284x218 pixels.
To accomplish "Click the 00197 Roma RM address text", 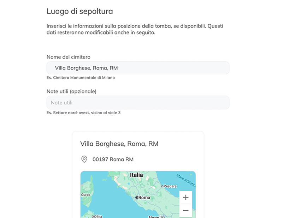I will tap(113, 159).
